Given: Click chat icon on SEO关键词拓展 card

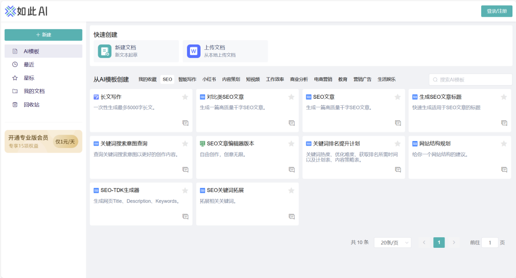Looking at the screenshot, I should click(292, 217).
